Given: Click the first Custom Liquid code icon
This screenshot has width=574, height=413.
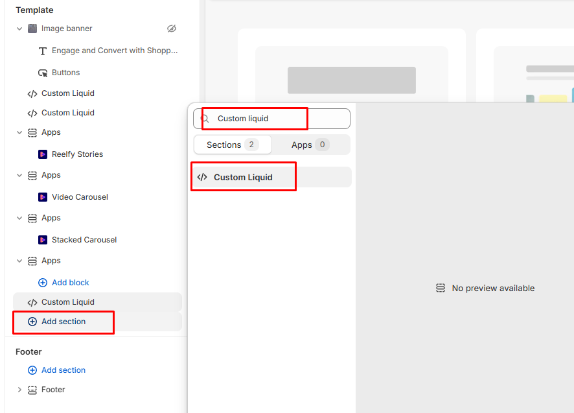Looking at the screenshot, I should pyautogui.click(x=32, y=93).
